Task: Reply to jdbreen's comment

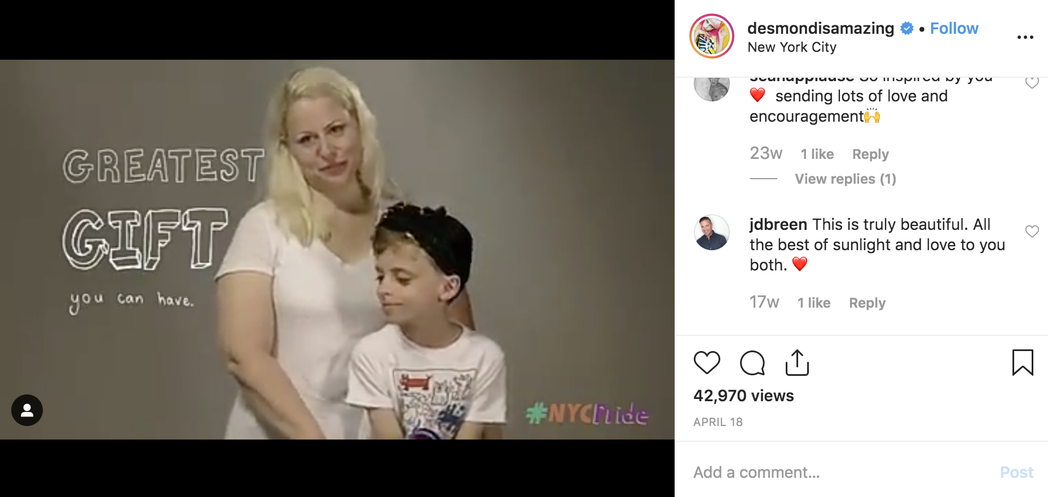Action: point(868,303)
